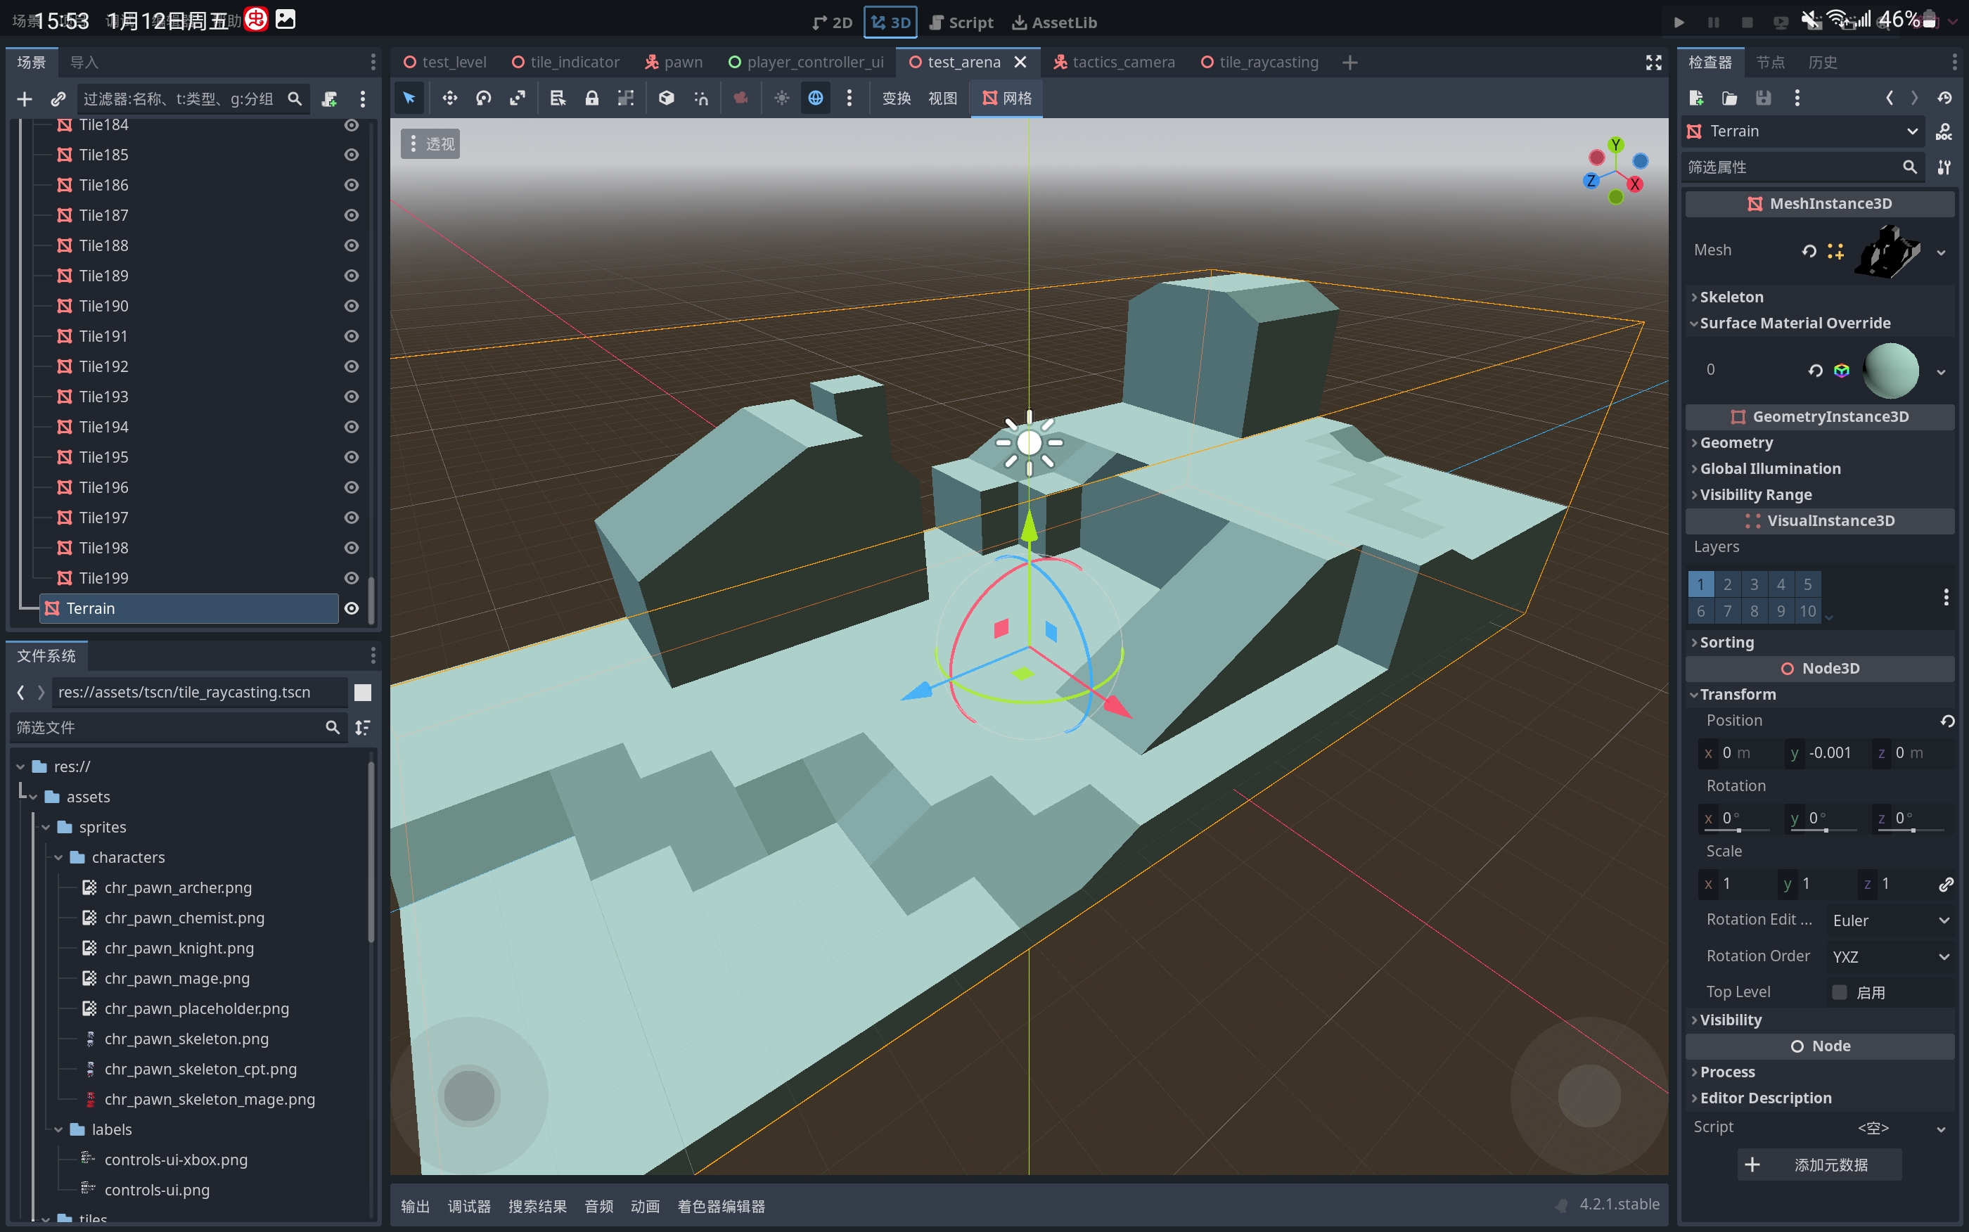Click the 添加元数据 button
The height and width of the screenshot is (1232, 1969).
(1819, 1164)
